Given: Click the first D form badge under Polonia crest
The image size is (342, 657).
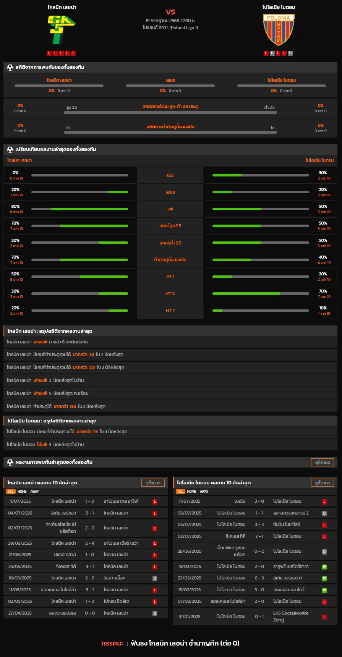Looking at the screenshot, I should tap(272, 53).
